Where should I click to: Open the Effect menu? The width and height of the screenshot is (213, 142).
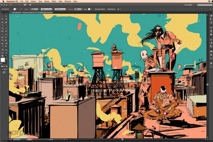click(54, 1)
